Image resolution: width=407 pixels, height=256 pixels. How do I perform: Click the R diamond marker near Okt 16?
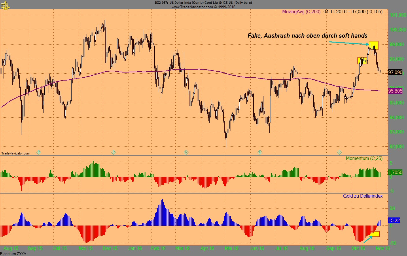[x=340, y=152]
